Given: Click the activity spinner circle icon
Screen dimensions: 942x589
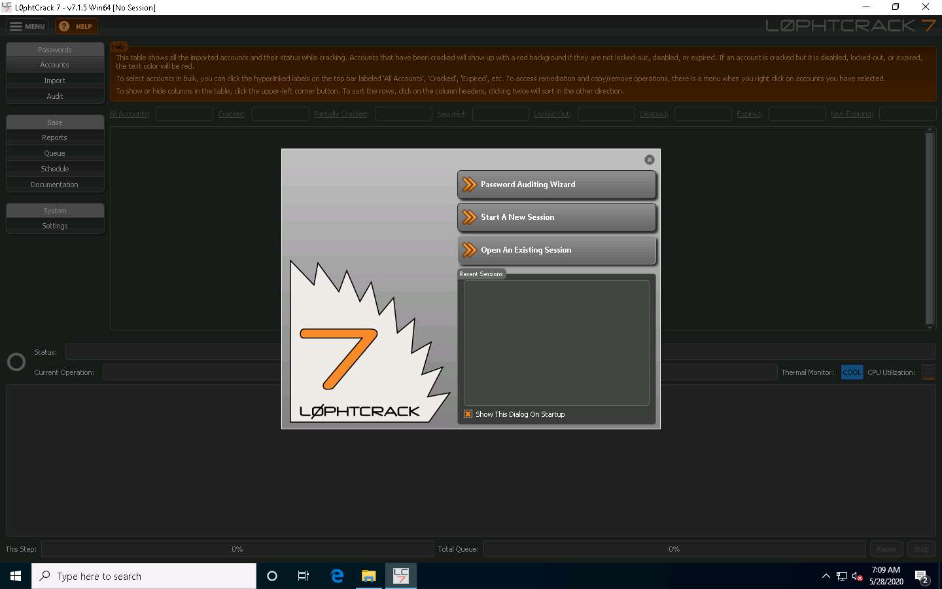Looking at the screenshot, I should point(16,362).
